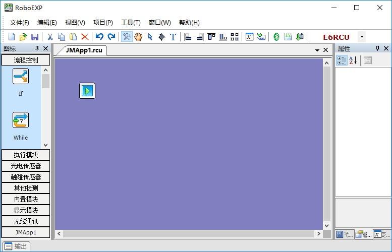
Task: Open the 窗口(W) menu
Action: click(x=160, y=23)
